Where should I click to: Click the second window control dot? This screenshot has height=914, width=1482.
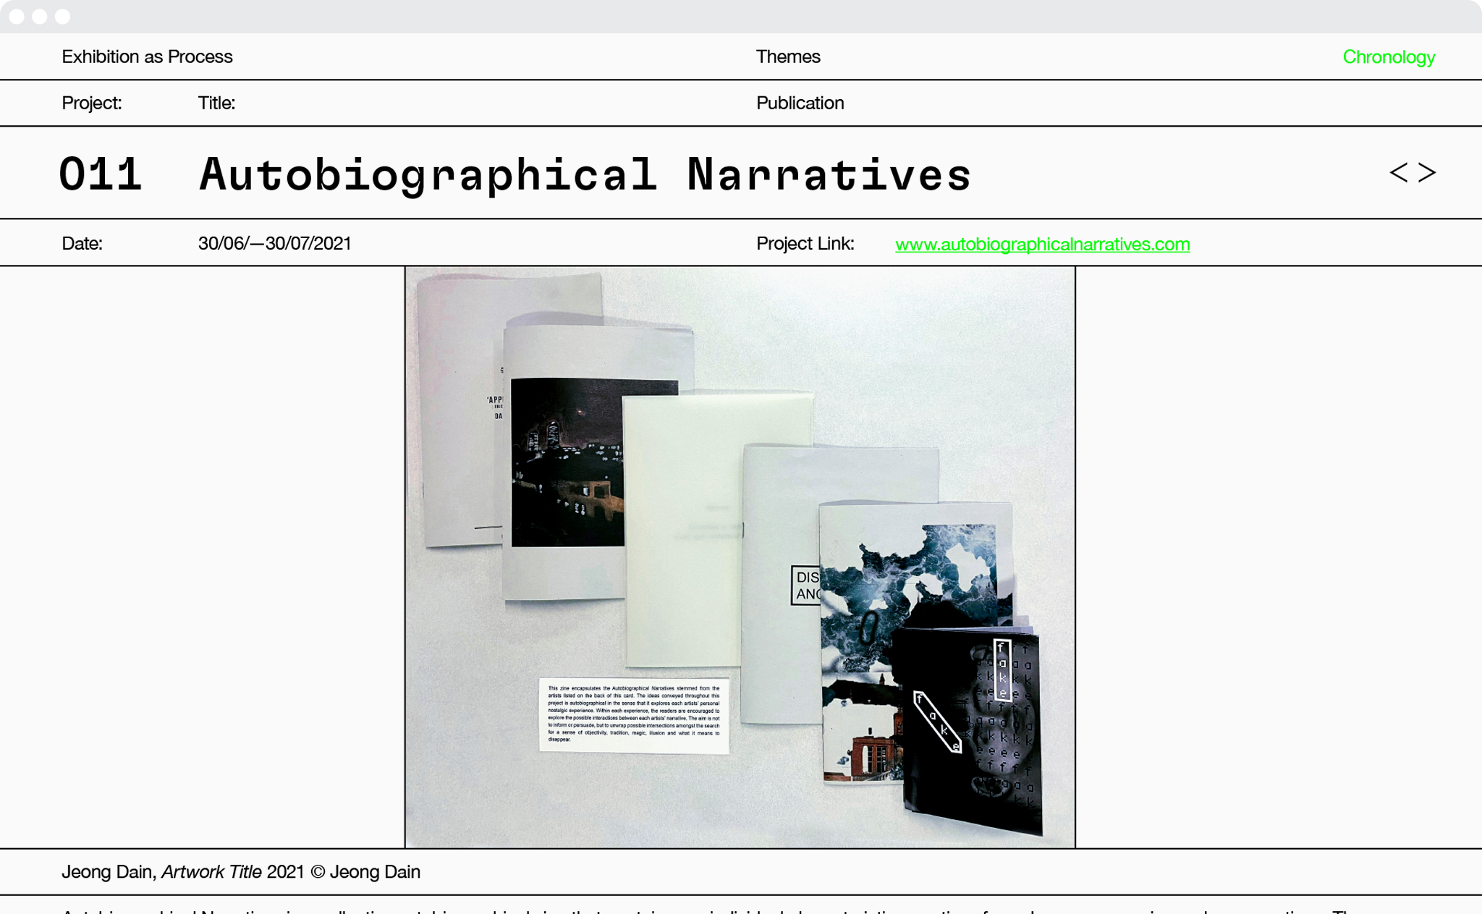[x=40, y=16]
